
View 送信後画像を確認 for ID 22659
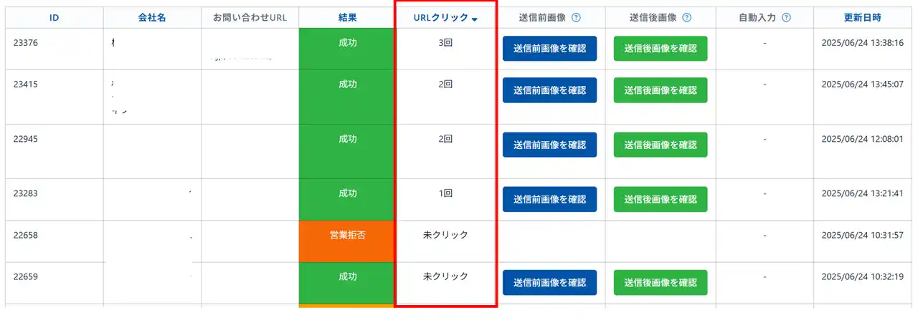pyautogui.click(x=661, y=282)
